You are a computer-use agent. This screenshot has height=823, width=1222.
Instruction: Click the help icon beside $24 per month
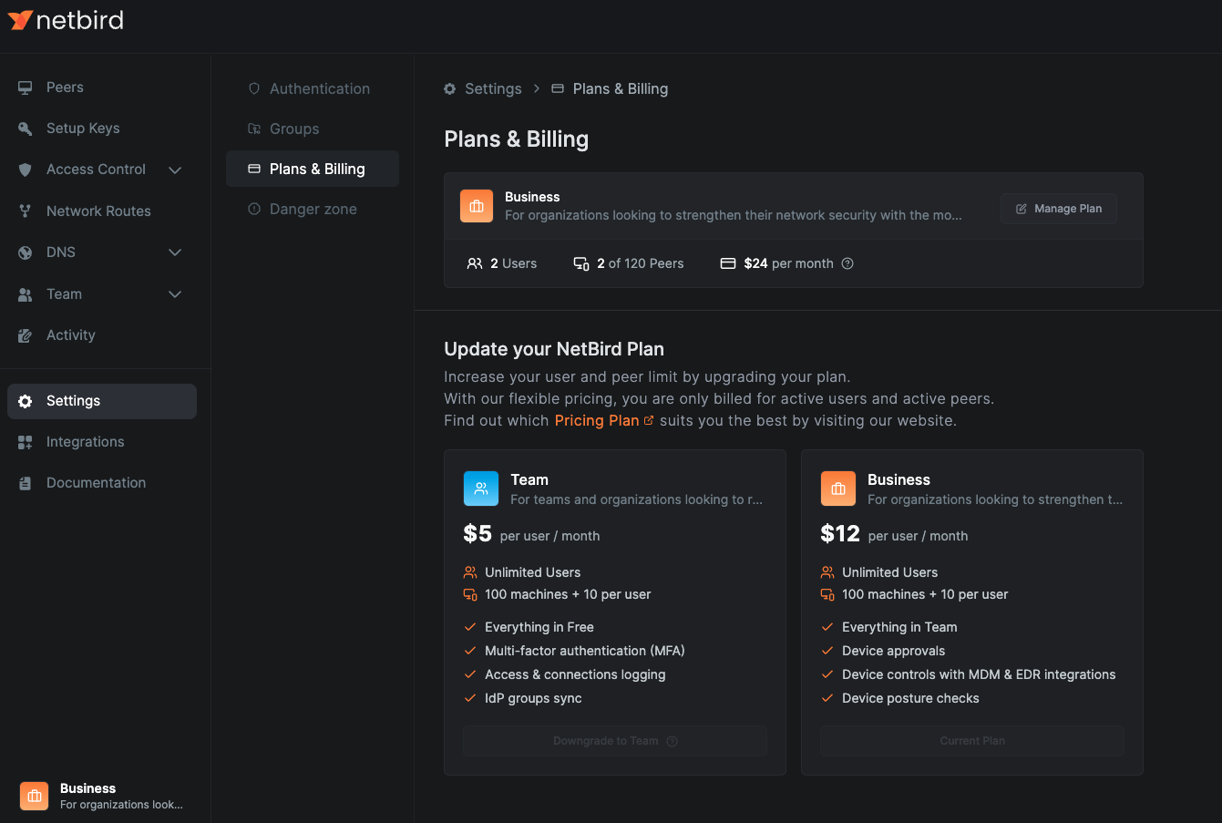click(x=847, y=263)
